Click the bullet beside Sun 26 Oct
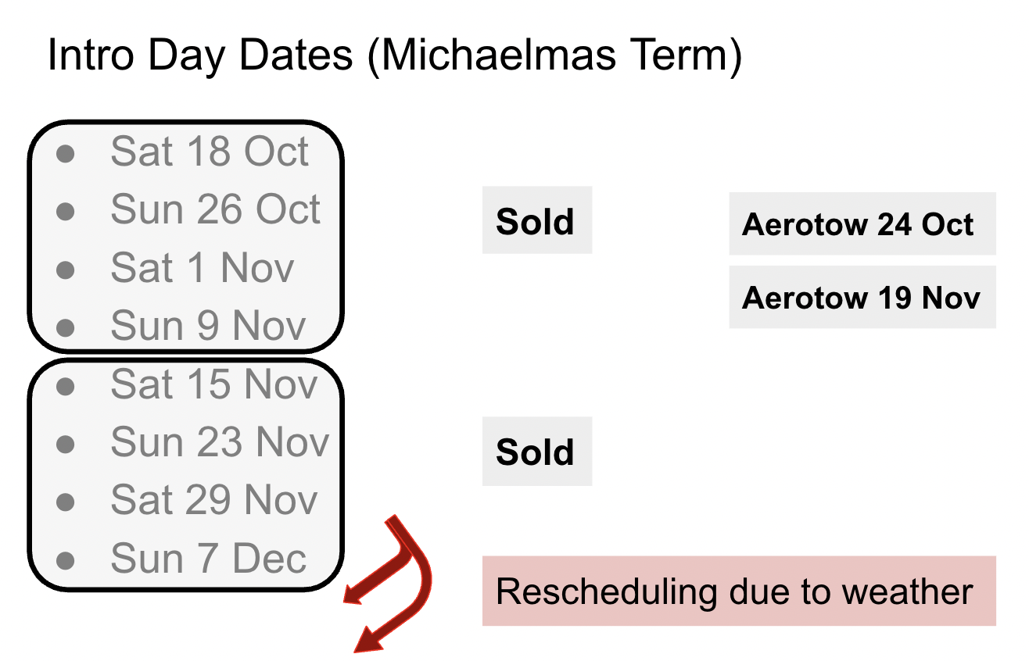This screenshot has width=1029, height=661. pyautogui.click(x=66, y=211)
